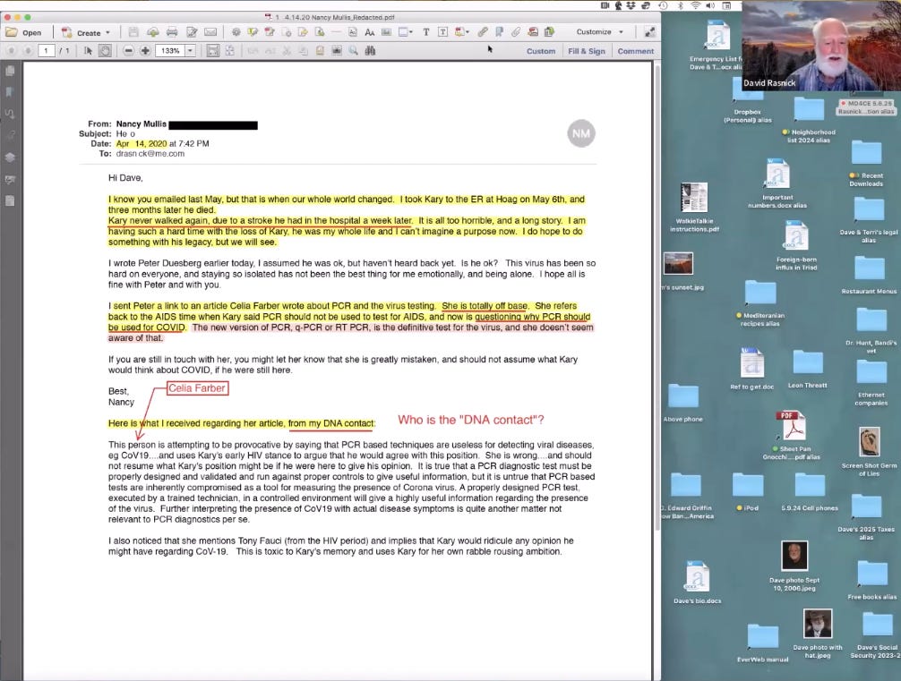Screen dimensions: 901x681
Task: Click Wi-Fi icon in macOS menu bar
Action: pyautogui.click(x=695, y=5)
